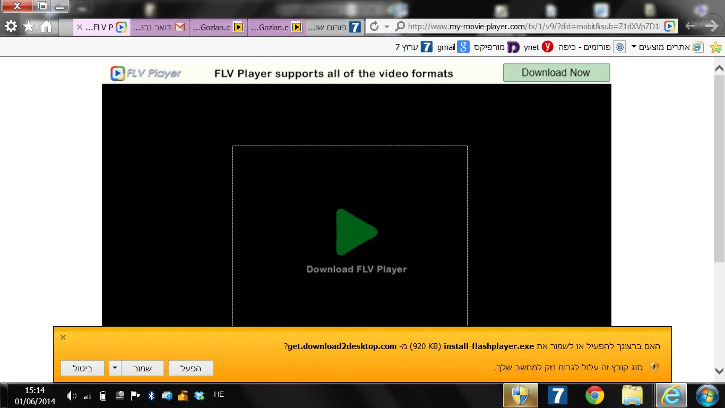The width and height of the screenshot is (725, 408).
Task: Click in the URL address field
Action: tap(531, 27)
